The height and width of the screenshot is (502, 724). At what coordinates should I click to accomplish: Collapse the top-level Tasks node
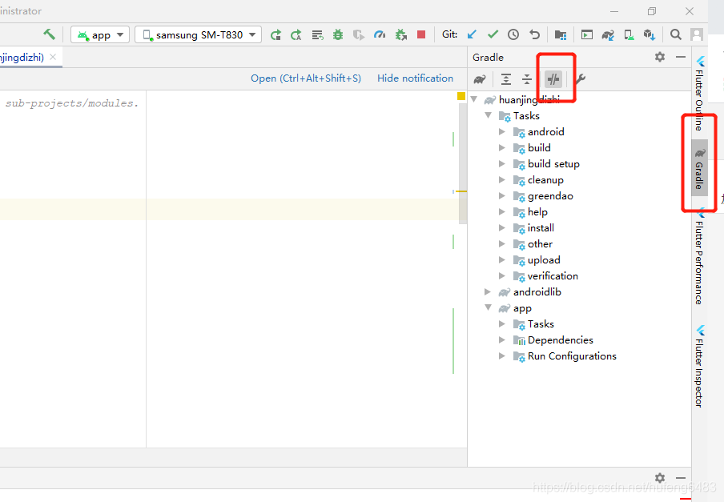tap(488, 115)
